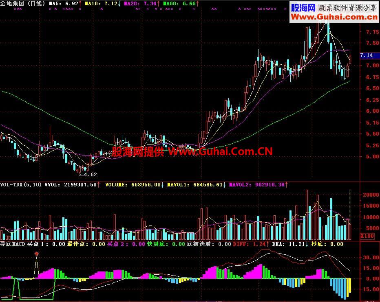The width and height of the screenshot is (380, 302).
Task: Click the 10000 volume axis label
Action: (371, 217)
